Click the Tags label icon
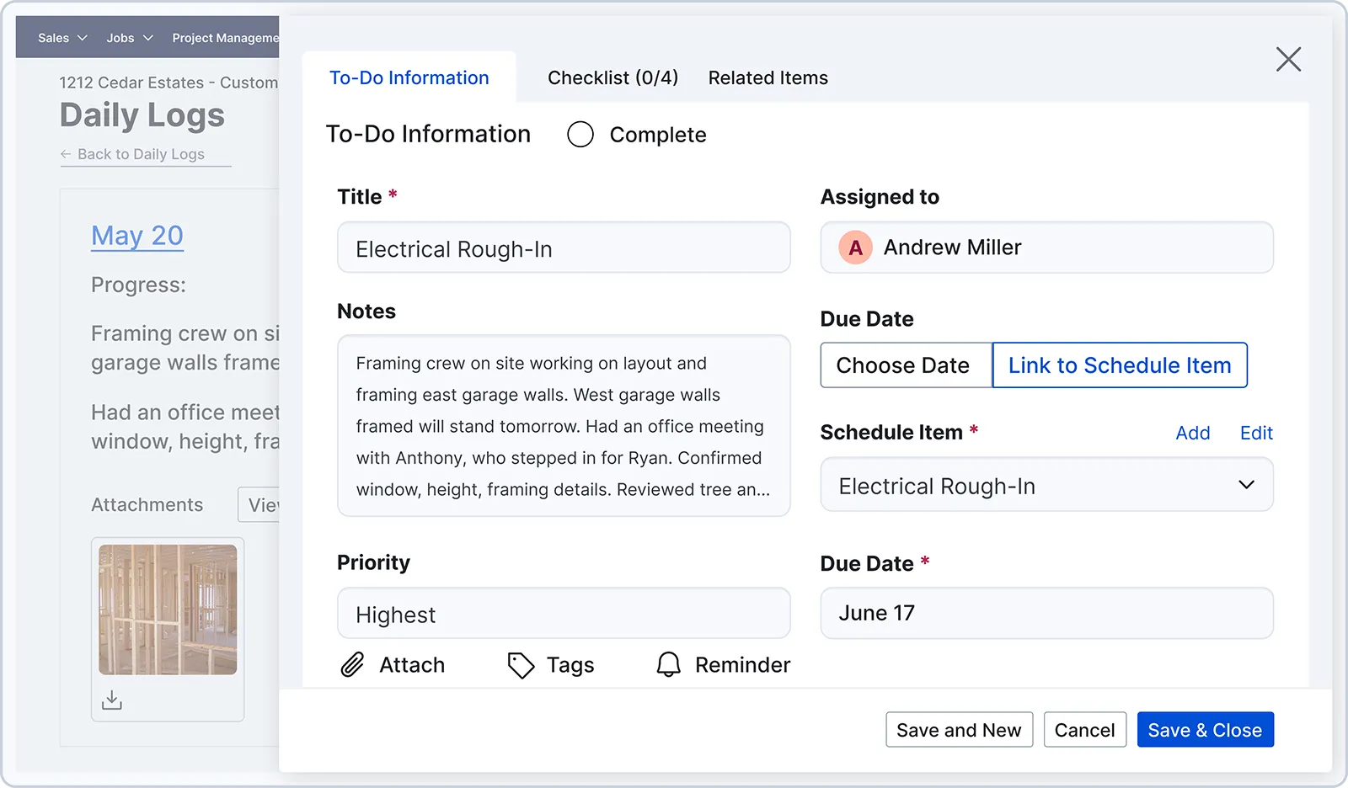 (521, 665)
